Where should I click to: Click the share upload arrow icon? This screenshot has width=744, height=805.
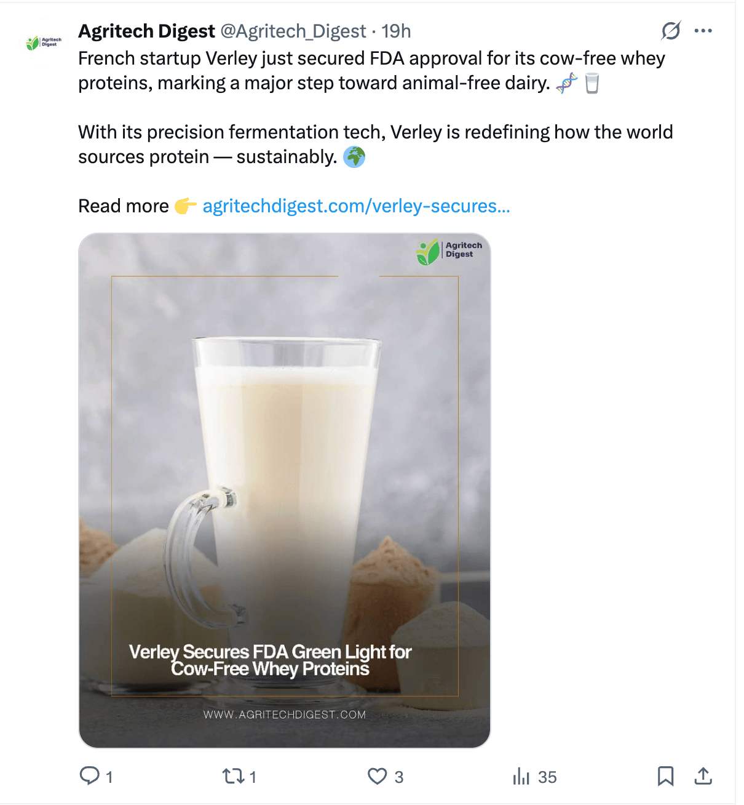click(x=703, y=776)
